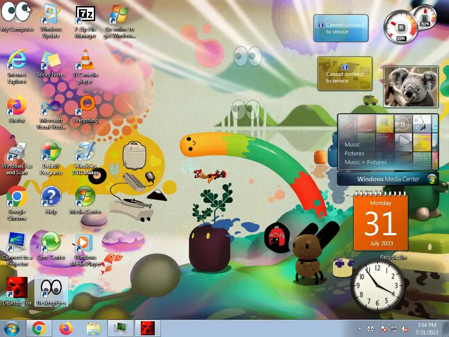Click calendar gadget showing Monday 31
The height and width of the screenshot is (337, 449).
(x=381, y=221)
